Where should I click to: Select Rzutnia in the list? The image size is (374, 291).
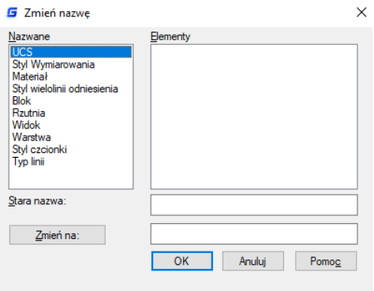[71, 113]
